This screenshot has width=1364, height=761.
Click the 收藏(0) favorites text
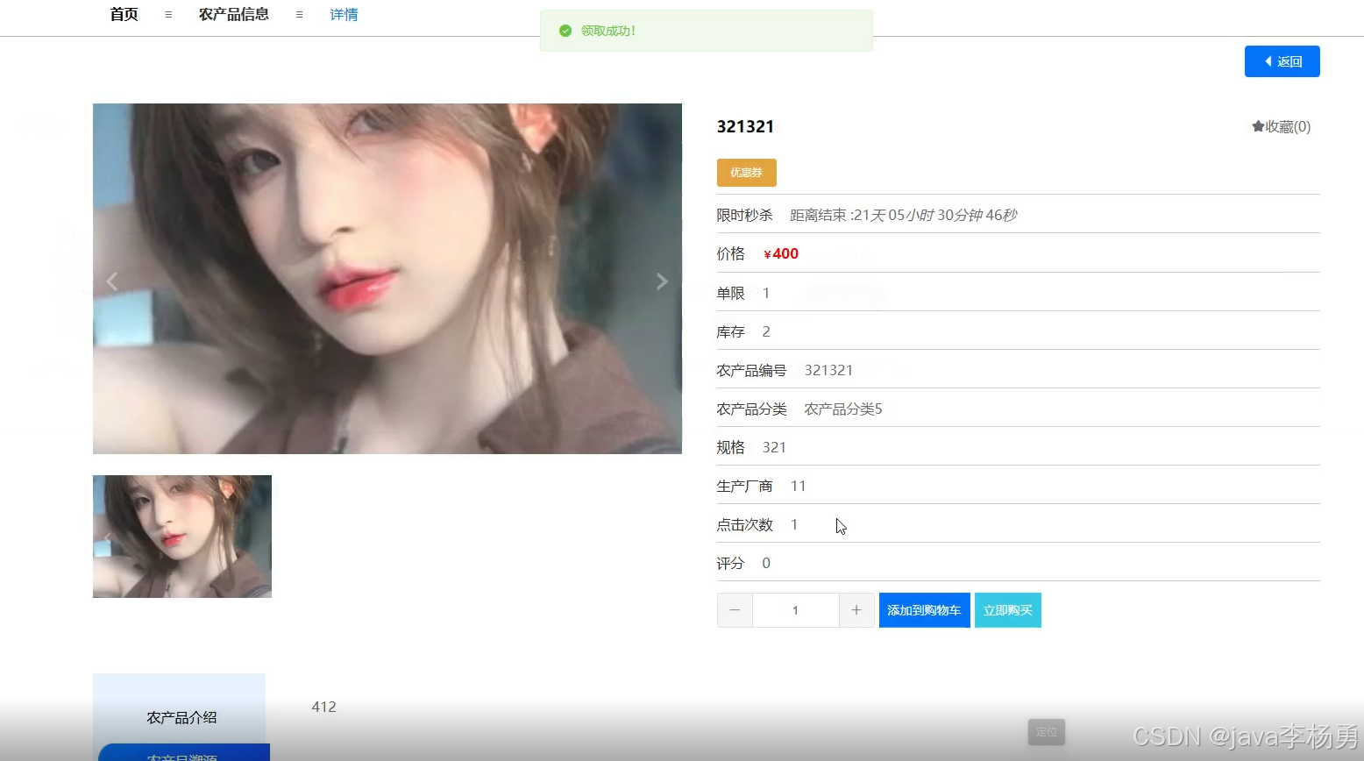point(1289,126)
